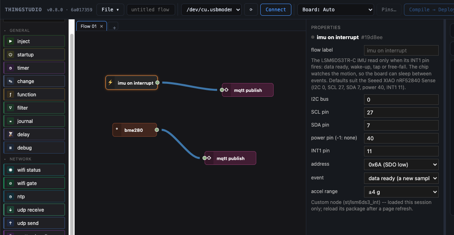Click the THINGSTUDIO logo text
The height and width of the screenshot is (235, 454).
23,10
